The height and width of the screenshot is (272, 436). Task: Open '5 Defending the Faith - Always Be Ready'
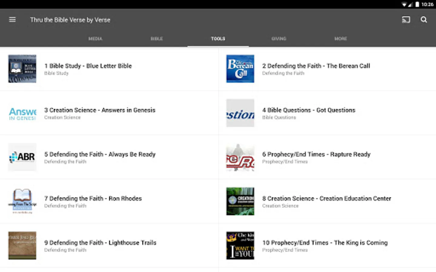100,154
